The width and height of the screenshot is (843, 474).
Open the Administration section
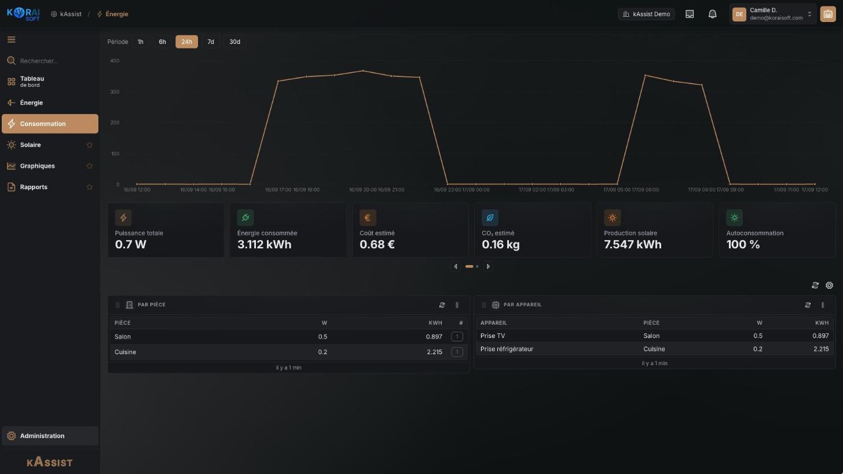pyautogui.click(x=50, y=436)
